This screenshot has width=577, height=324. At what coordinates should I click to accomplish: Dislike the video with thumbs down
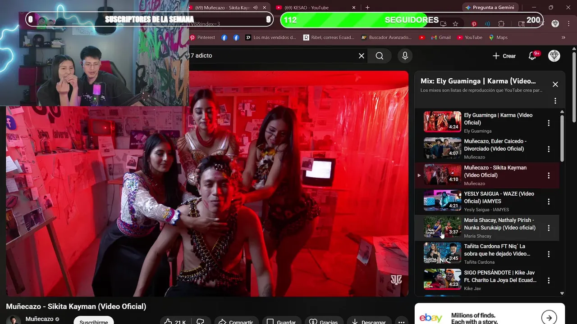(x=200, y=322)
